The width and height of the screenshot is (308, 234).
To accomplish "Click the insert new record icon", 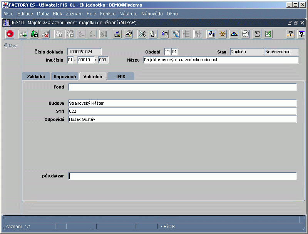I will [23, 34].
